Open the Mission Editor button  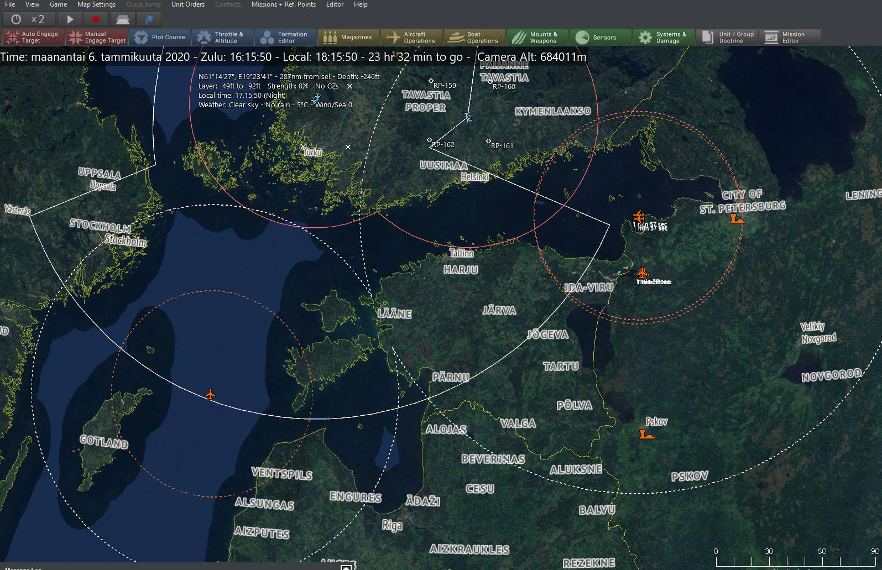tap(790, 37)
